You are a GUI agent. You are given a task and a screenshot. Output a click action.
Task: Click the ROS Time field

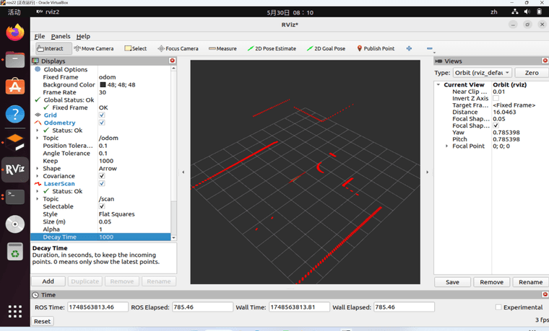(x=98, y=307)
